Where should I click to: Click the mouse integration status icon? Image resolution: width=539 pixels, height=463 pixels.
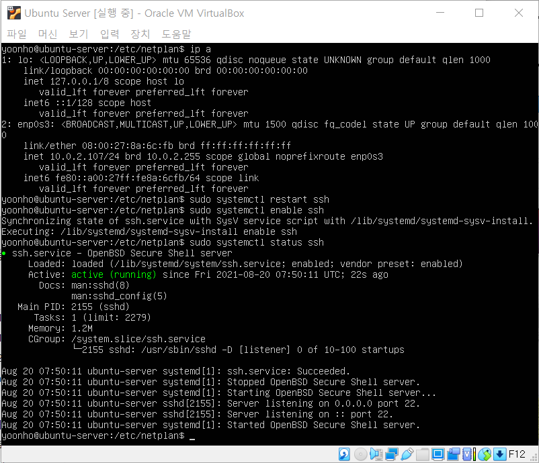click(x=485, y=454)
